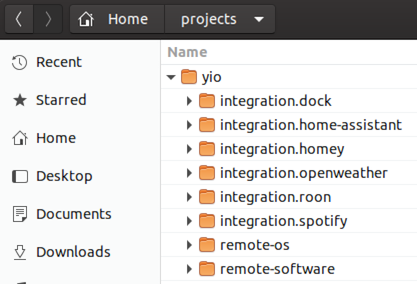
Task: Open the Recent clock icon in sidebar
Action: pos(19,62)
